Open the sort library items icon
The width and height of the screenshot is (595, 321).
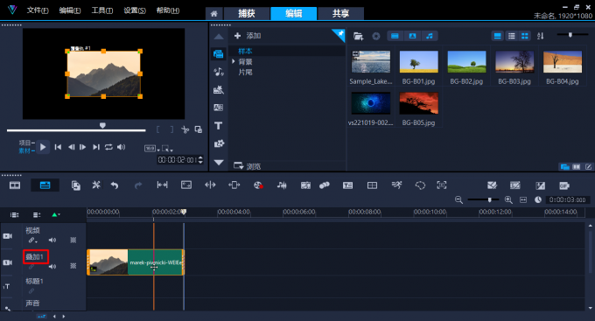tap(541, 36)
